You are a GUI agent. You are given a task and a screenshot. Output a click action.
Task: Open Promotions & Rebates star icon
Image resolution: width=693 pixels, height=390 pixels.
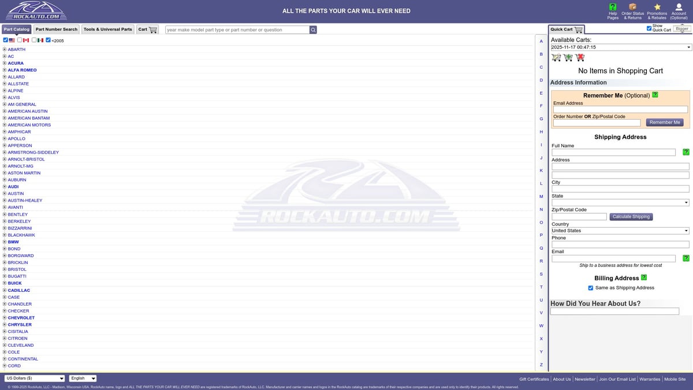point(657,7)
